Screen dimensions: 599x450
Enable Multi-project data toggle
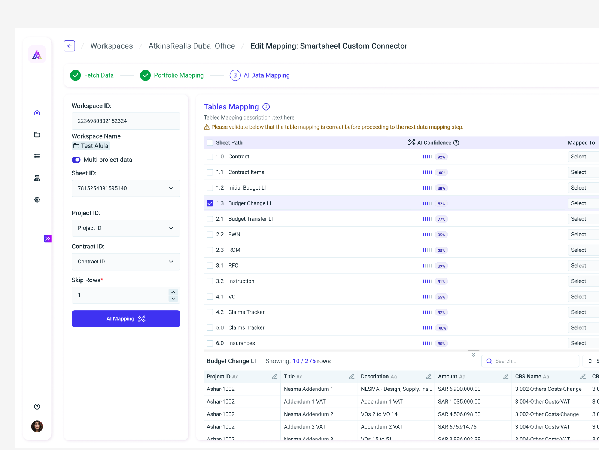point(76,160)
